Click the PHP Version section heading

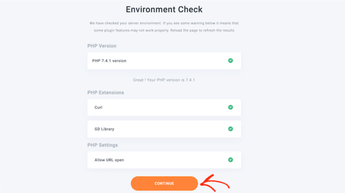102,46
